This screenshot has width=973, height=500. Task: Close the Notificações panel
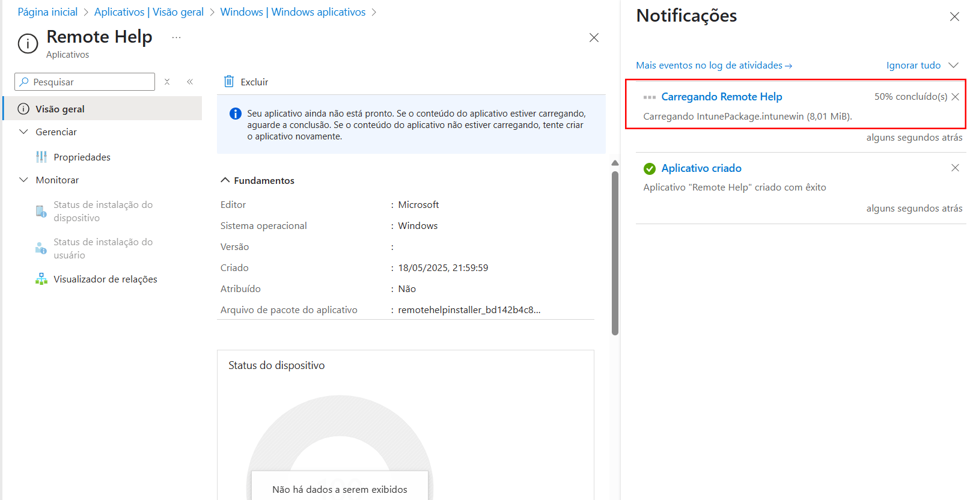click(954, 17)
